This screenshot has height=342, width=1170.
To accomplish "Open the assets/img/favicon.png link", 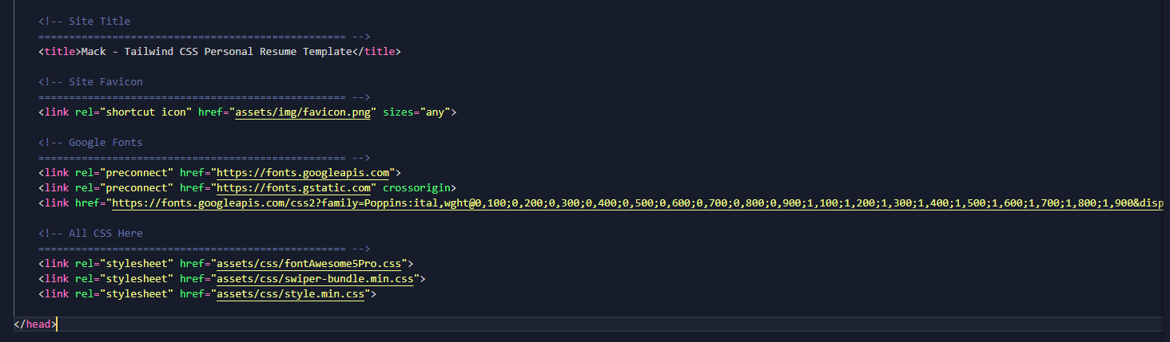I will tap(303, 112).
